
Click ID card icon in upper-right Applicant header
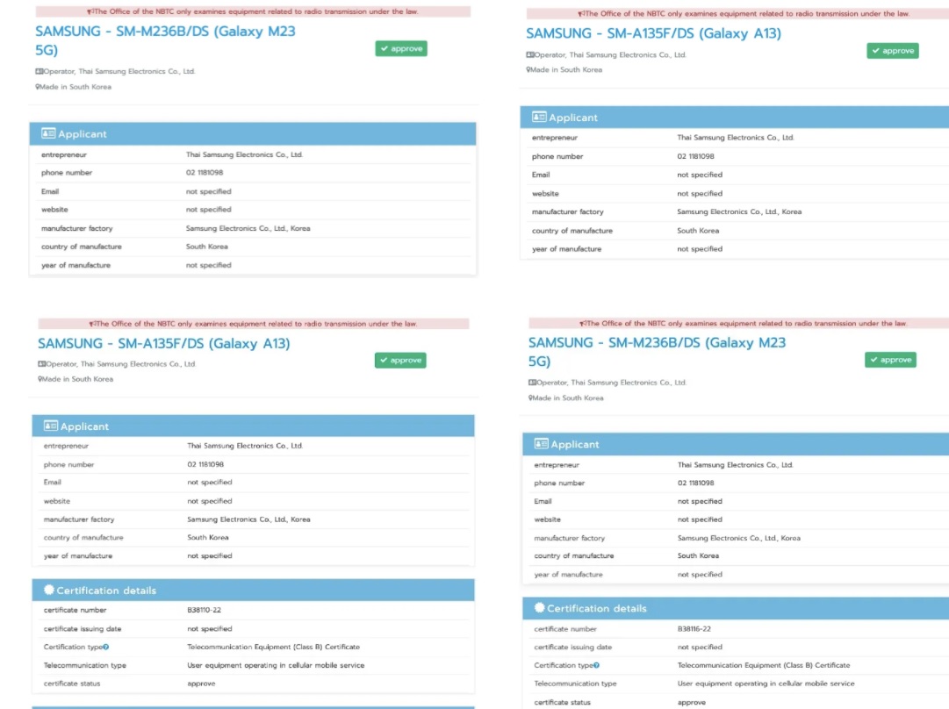point(539,117)
